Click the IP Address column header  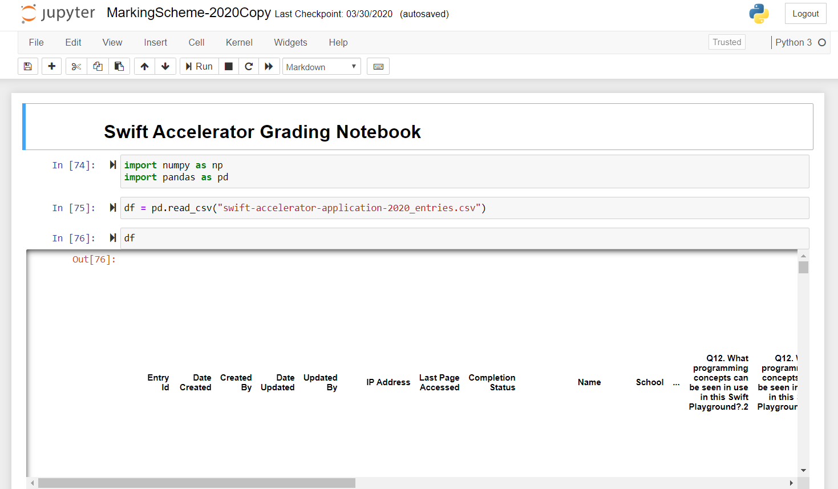388,382
